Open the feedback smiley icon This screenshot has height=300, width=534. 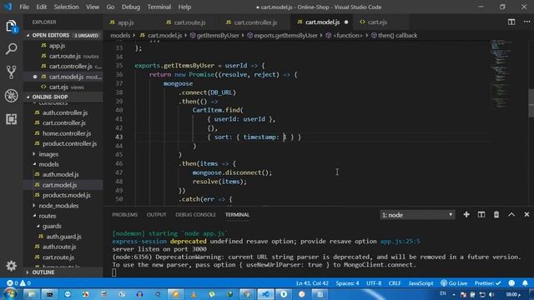tap(511, 283)
